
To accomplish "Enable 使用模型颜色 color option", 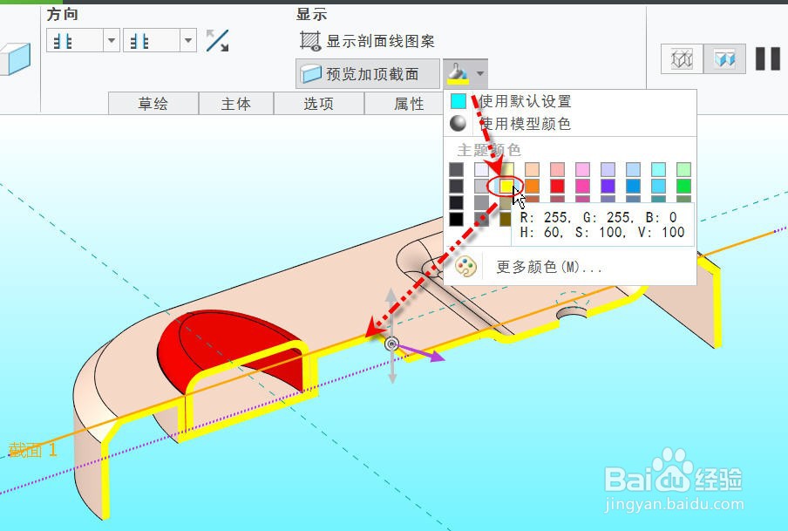I will coord(523,120).
